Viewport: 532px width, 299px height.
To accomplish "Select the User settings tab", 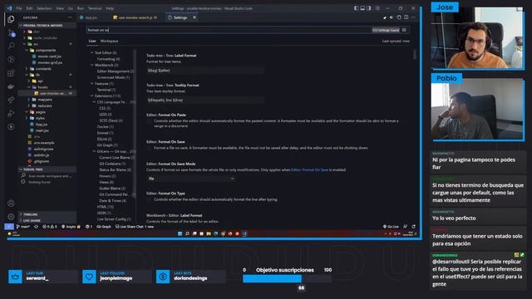I will coord(92,41).
